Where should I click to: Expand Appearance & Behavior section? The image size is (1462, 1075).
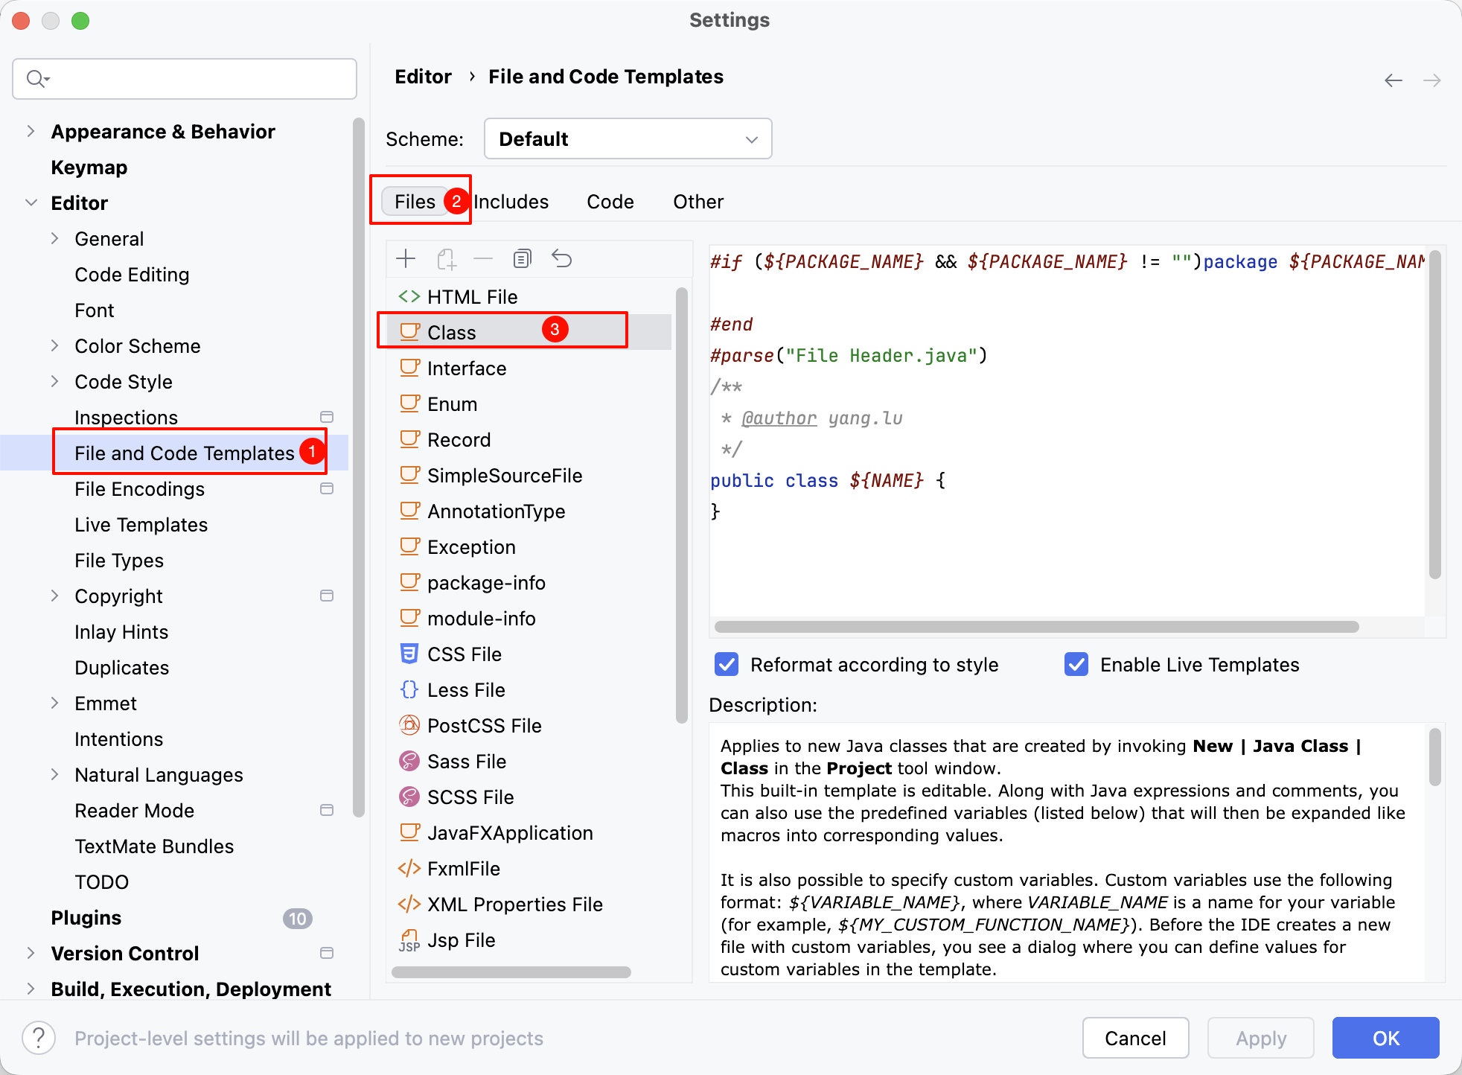31,132
